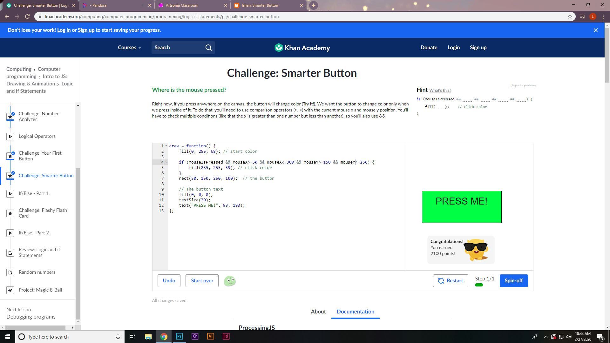This screenshot has width=610, height=343.
Task: Click the Start over button
Action: pos(202,281)
